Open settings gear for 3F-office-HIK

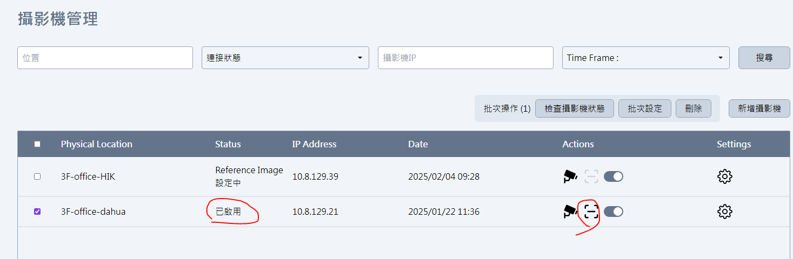pyautogui.click(x=724, y=176)
